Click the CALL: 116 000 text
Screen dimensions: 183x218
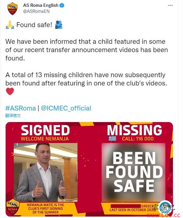(138, 139)
